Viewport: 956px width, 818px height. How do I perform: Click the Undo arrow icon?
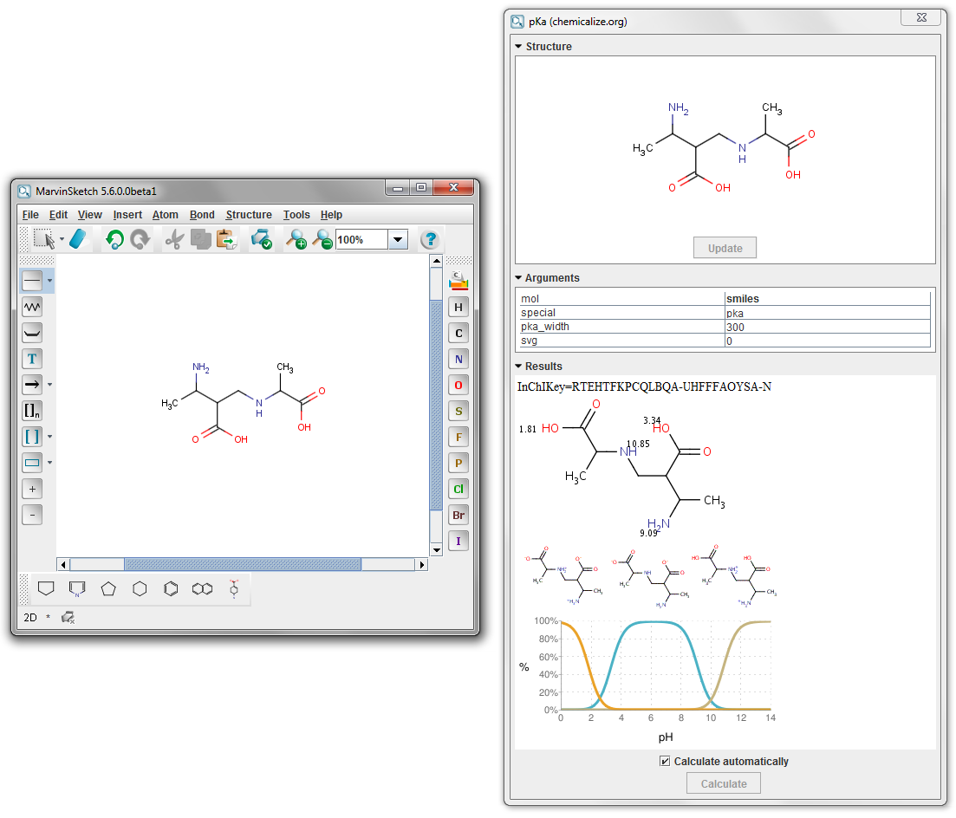(x=114, y=239)
